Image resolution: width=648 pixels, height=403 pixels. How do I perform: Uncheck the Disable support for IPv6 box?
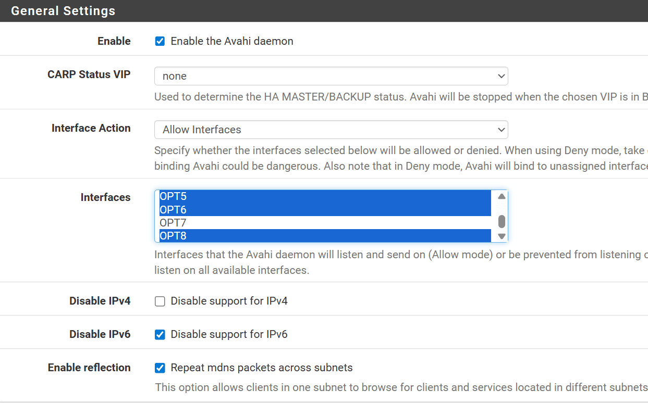point(160,334)
